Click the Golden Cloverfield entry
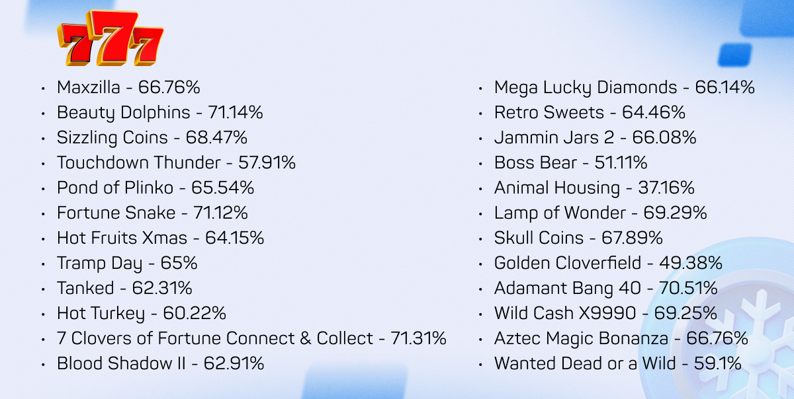 point(608,263)
